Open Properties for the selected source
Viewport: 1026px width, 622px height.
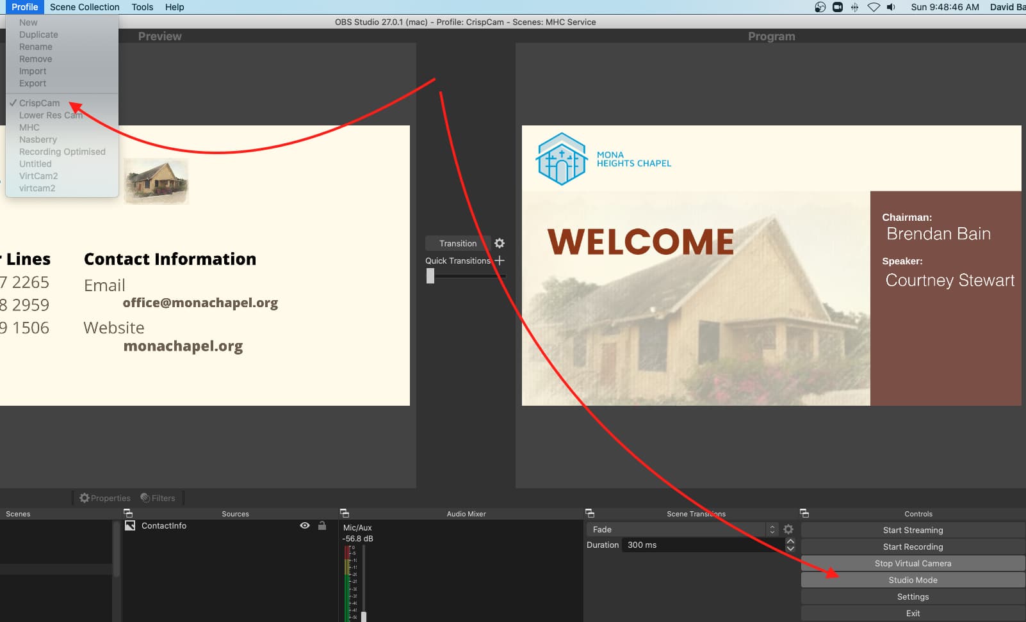coord(104,497)
